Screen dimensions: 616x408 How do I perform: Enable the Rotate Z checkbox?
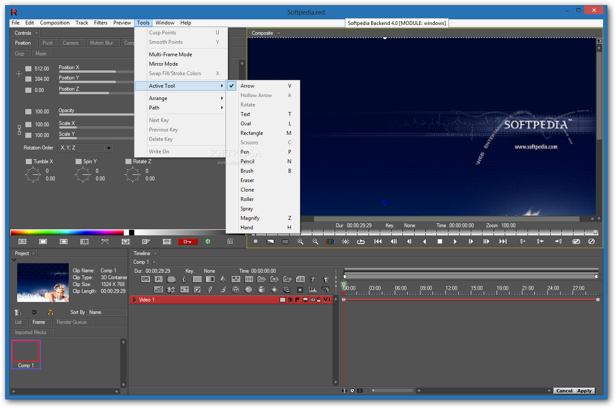pos(128,161)
